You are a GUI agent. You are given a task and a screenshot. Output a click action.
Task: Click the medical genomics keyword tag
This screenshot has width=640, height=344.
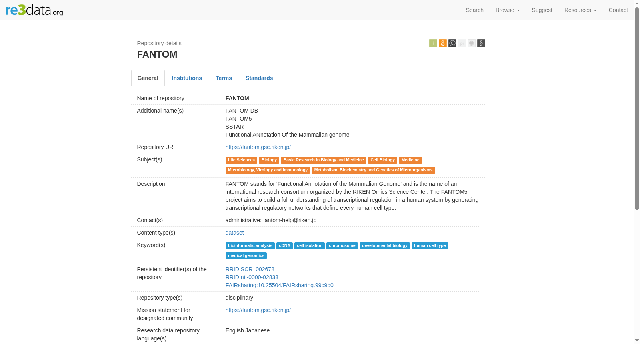click(246, 256)
